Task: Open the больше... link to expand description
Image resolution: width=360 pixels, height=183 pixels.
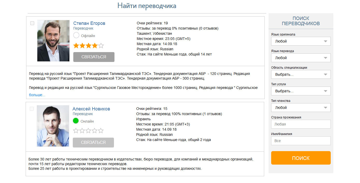Action: click(x=37, y=95)
